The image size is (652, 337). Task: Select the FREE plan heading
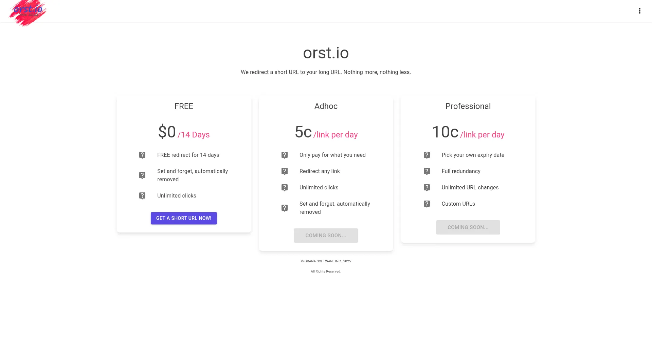point(184,106)
